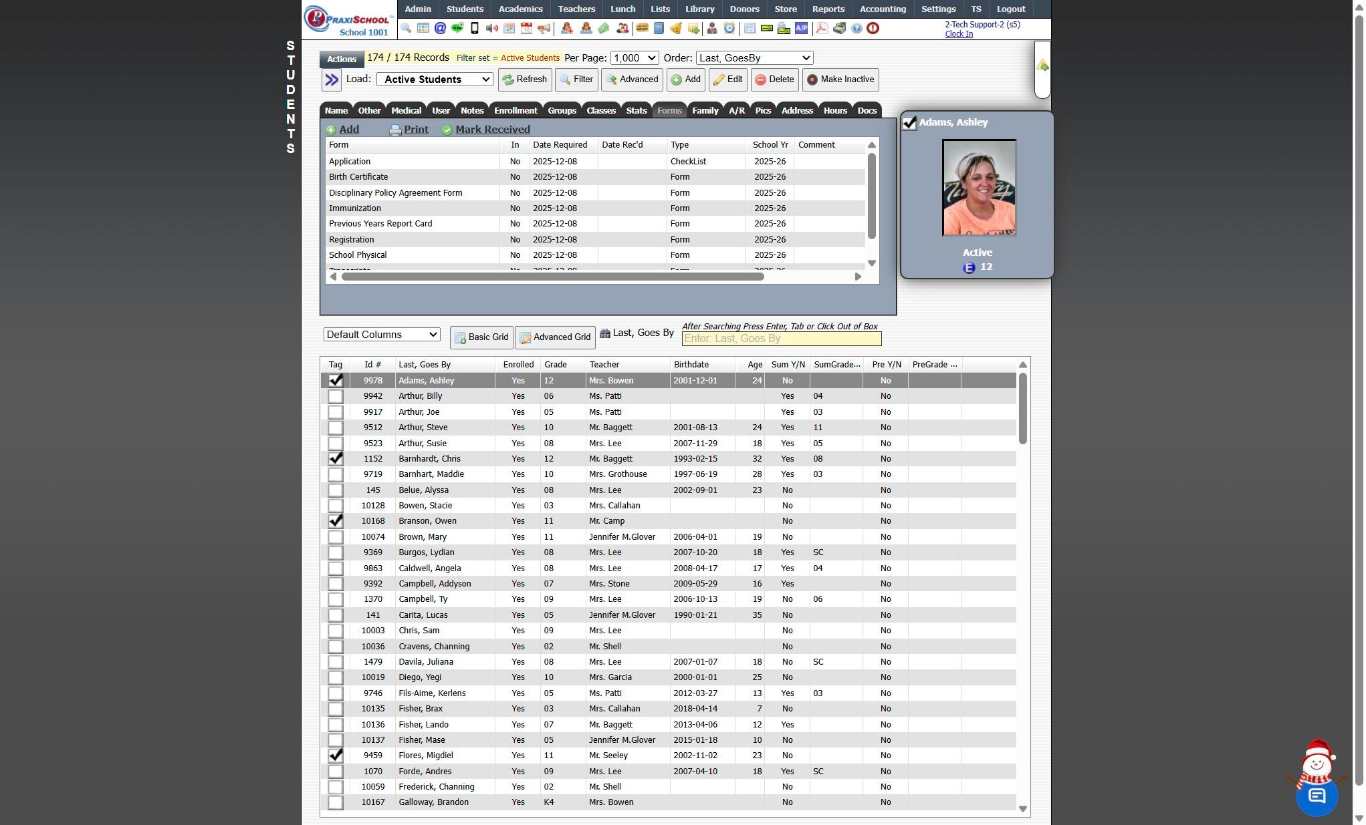Click the green chat bubble icon
Image resolution: width=1366 pixels, height=825 pixels.
point(457,28)
